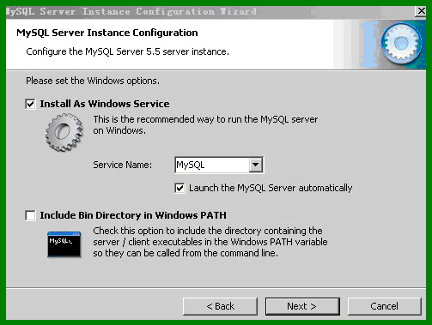432x325 pixels.
Task: Click the Windows PATH description text
Action: click(210, 242)
